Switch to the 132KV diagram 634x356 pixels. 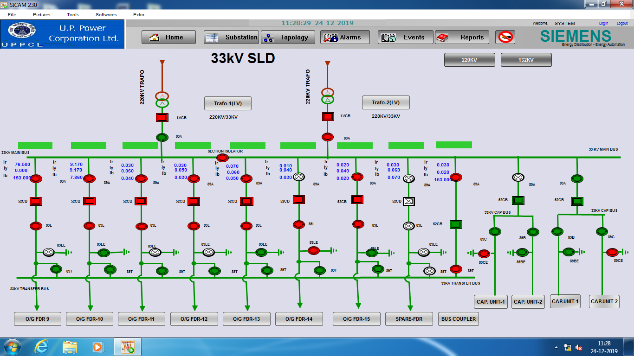(526, 60)
